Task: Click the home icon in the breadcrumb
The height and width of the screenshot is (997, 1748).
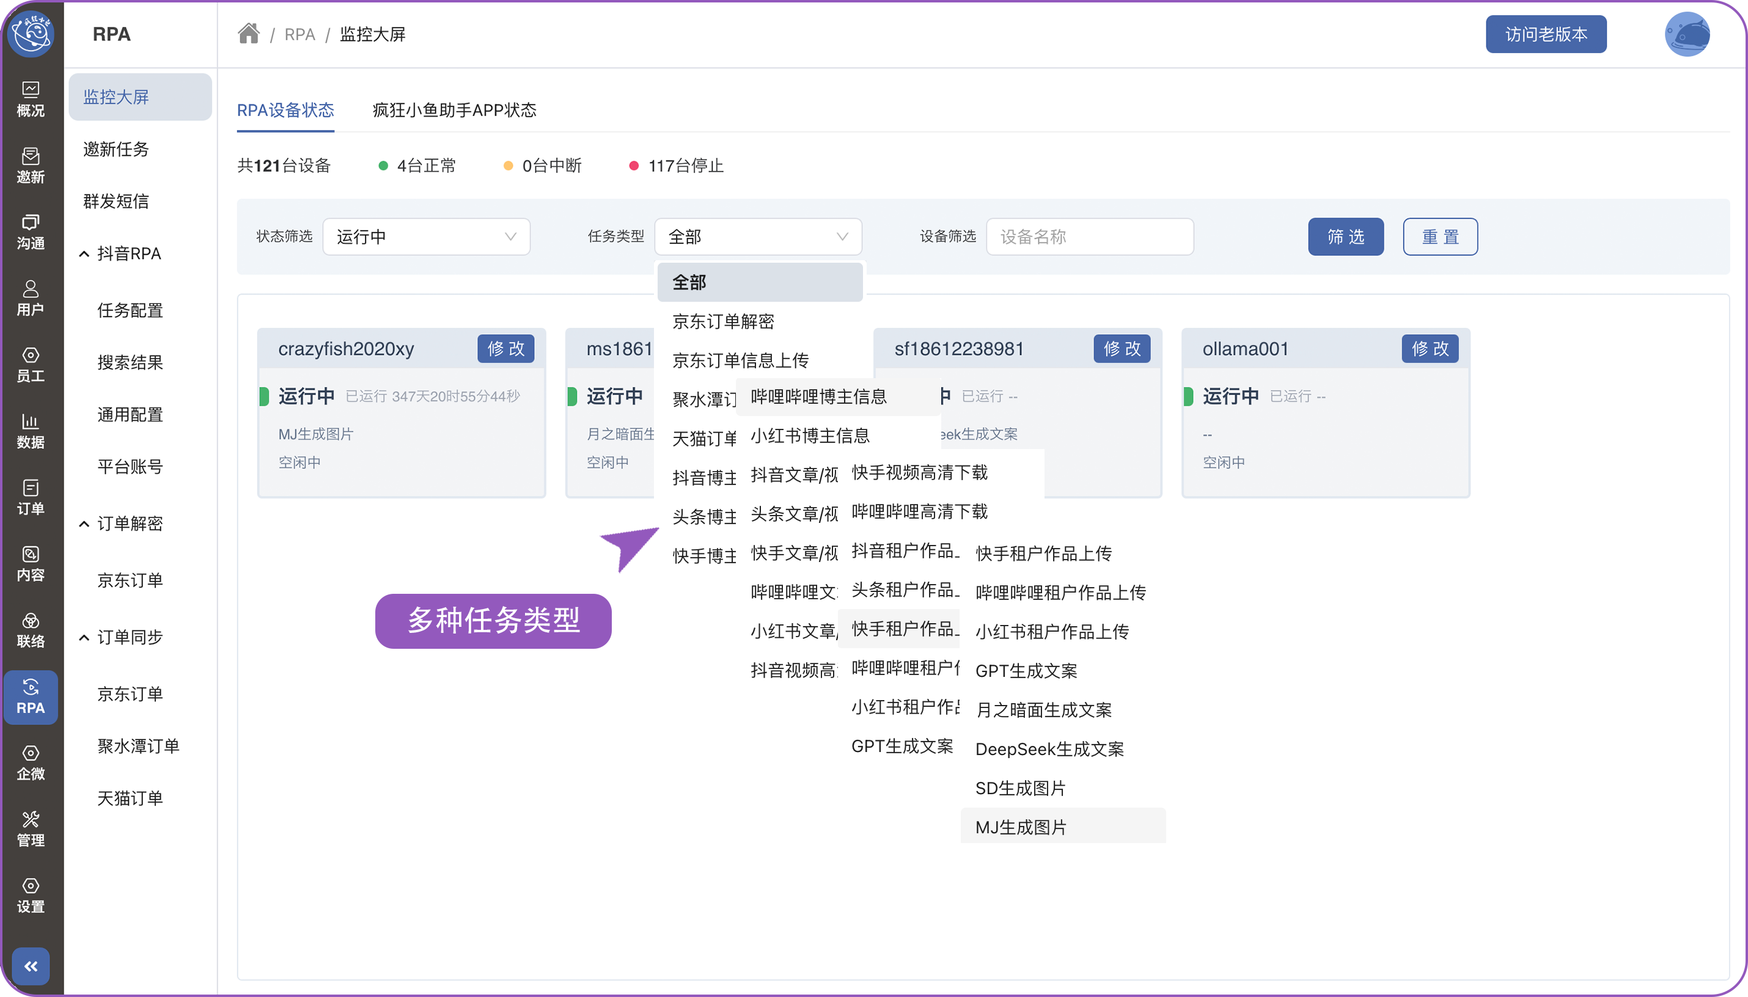Action: [248, 34]
